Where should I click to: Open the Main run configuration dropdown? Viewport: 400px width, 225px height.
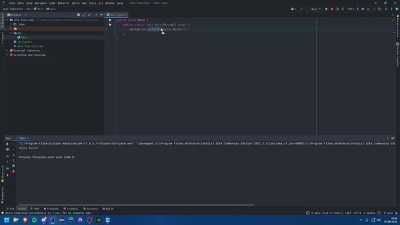point(314,9)
